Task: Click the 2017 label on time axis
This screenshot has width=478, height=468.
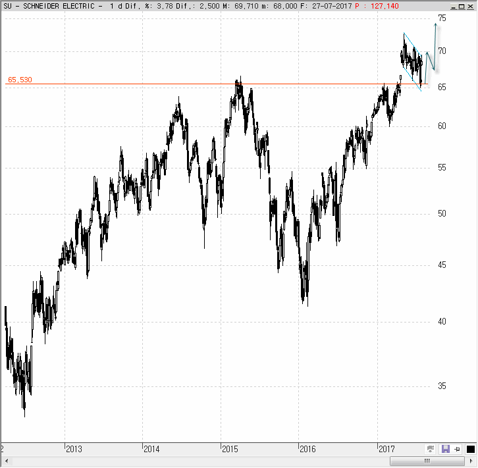Action: (386, 449)
